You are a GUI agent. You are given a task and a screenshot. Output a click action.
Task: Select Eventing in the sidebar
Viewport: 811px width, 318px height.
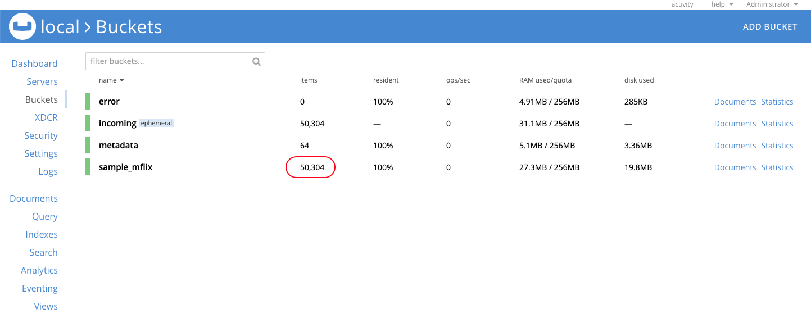click(40, 288)
